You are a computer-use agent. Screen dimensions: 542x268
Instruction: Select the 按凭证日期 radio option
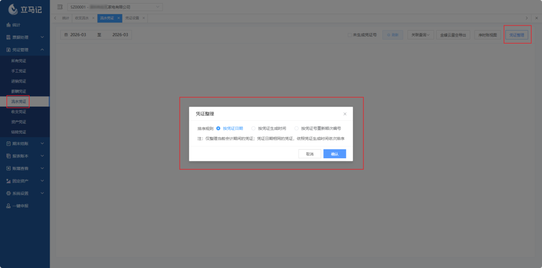[x=218, y=128]
